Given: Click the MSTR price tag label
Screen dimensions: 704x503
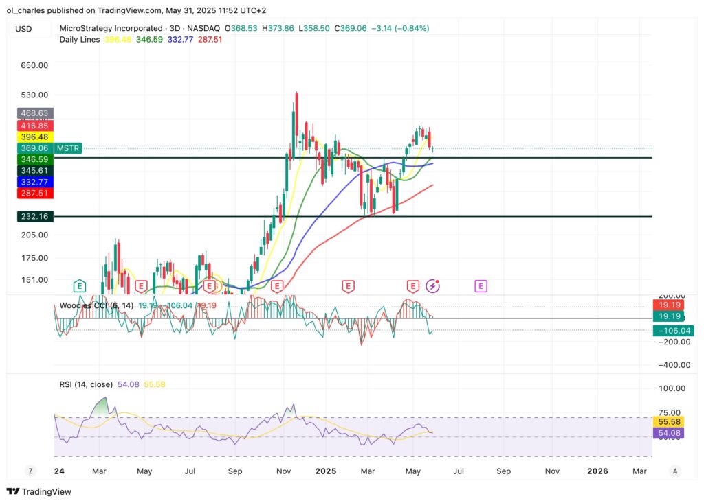Looking at the screenshot, I should click(68, 148).
